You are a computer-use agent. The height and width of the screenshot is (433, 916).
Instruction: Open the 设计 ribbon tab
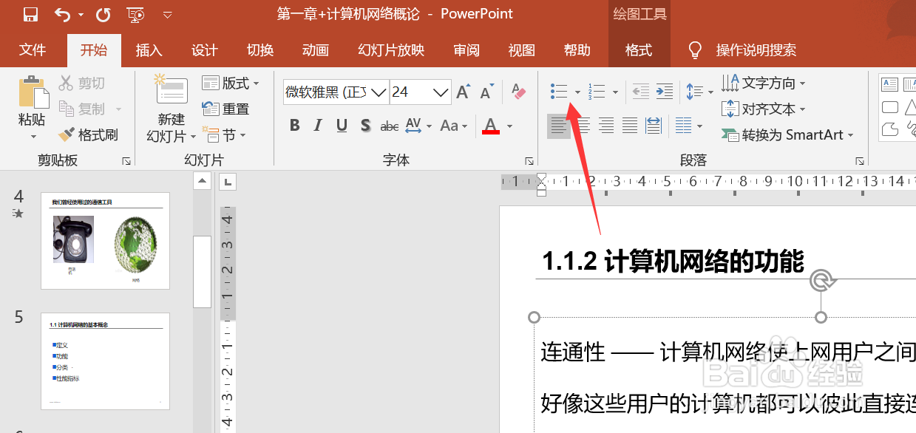pyautogui.click(x=204, y=50)
